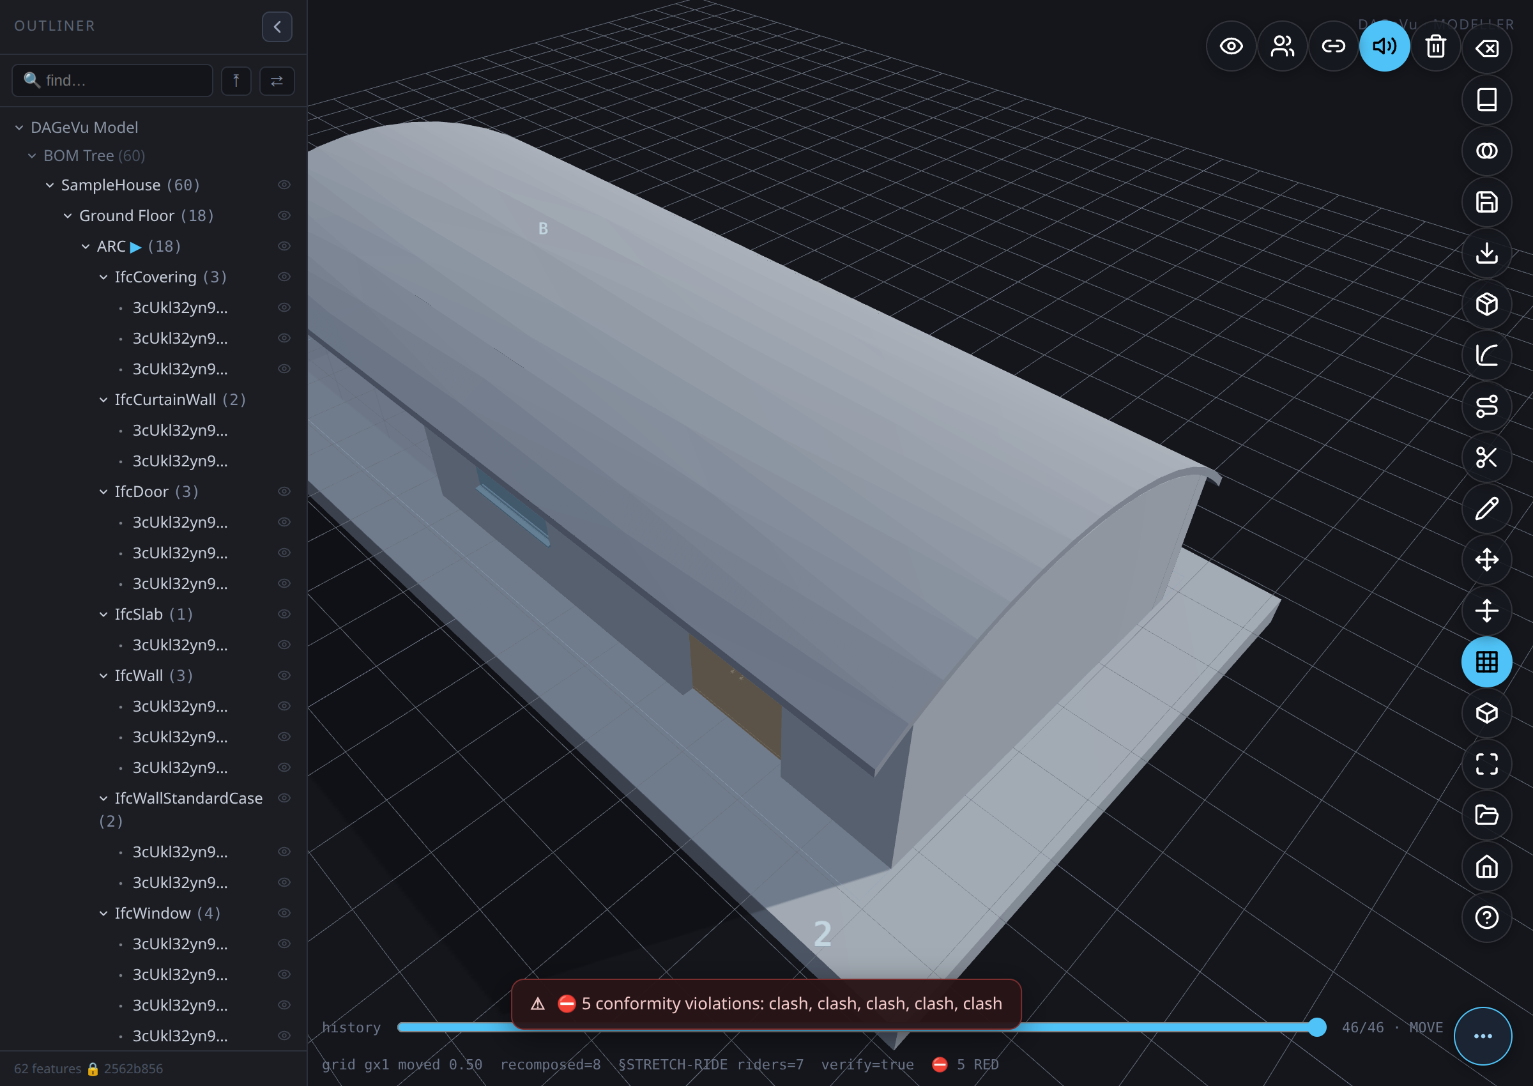Open the three-dots more menu
Viewport: 1533px width, 1086px height.
coord(1483,1036)
